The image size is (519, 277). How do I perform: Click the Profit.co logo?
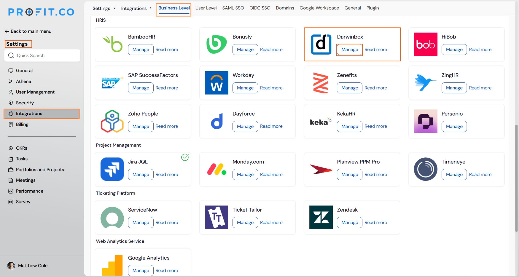pyautogui.click(x=41, y=12)
